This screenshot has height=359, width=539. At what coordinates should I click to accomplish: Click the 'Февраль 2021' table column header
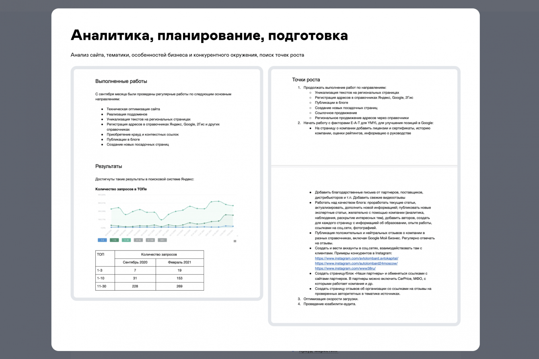coord(179,262)
